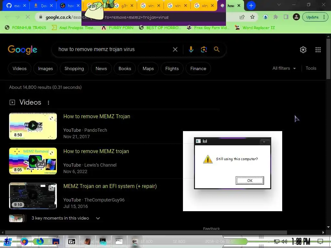Click the Windows Start button
The width and height of the screenshot is (331, 248).
pos(7,242)
